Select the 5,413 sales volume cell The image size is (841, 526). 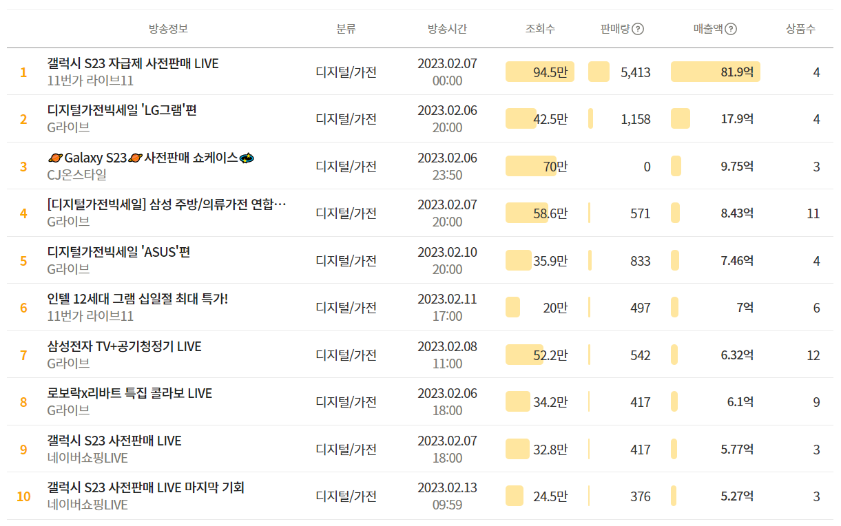[x=635, y=72]
